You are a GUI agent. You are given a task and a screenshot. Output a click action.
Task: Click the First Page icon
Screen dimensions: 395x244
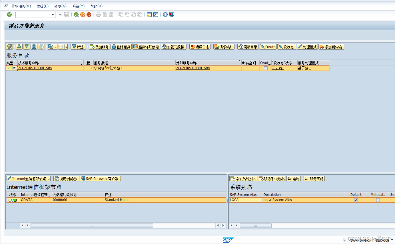tap(121, 15)
